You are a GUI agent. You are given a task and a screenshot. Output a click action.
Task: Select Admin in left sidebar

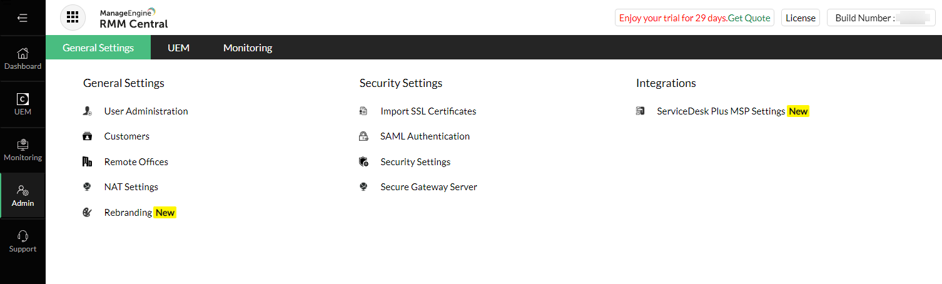point(23,196)
